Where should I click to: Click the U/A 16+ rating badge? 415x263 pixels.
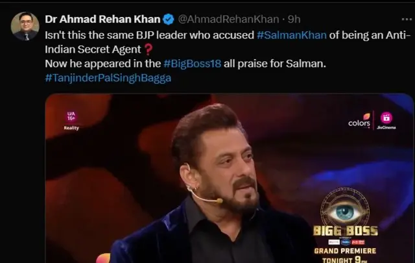[x=71, y=116]
